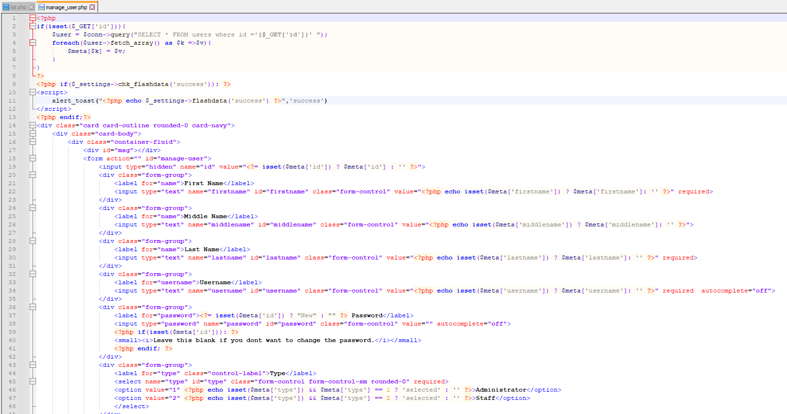Image resolution: width=787 pixels, height=414 pixels.
Task: Click the Password label text on line 37
Action: (x=367, y=315)
